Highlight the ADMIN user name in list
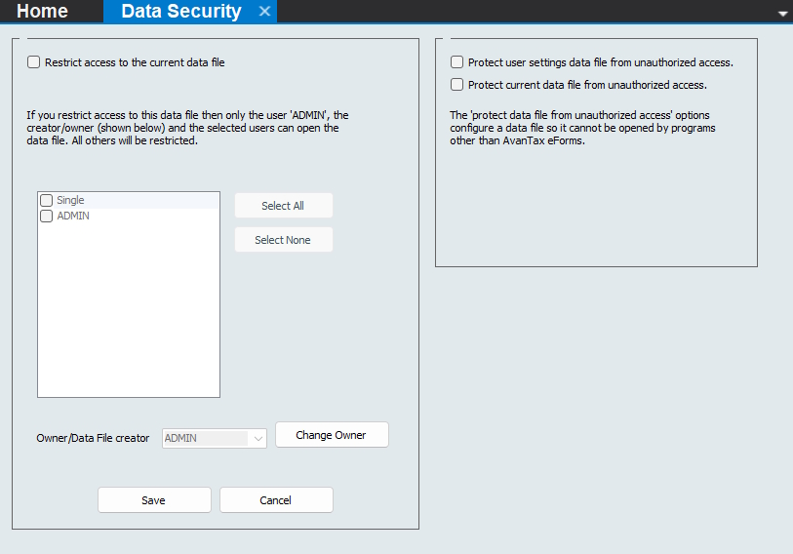Viewport: 793px width, 554px height. click(73, 217)
